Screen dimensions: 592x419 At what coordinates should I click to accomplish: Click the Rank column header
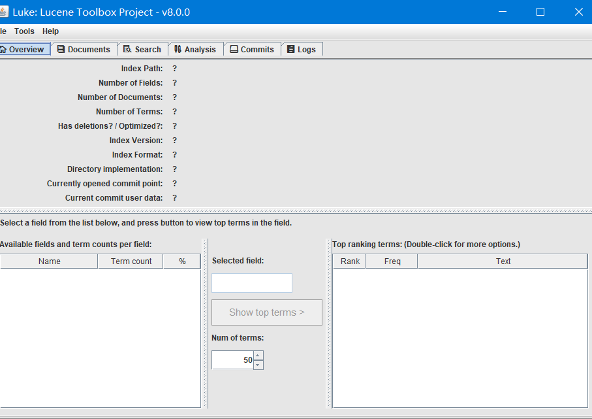[x=350, y=261]
